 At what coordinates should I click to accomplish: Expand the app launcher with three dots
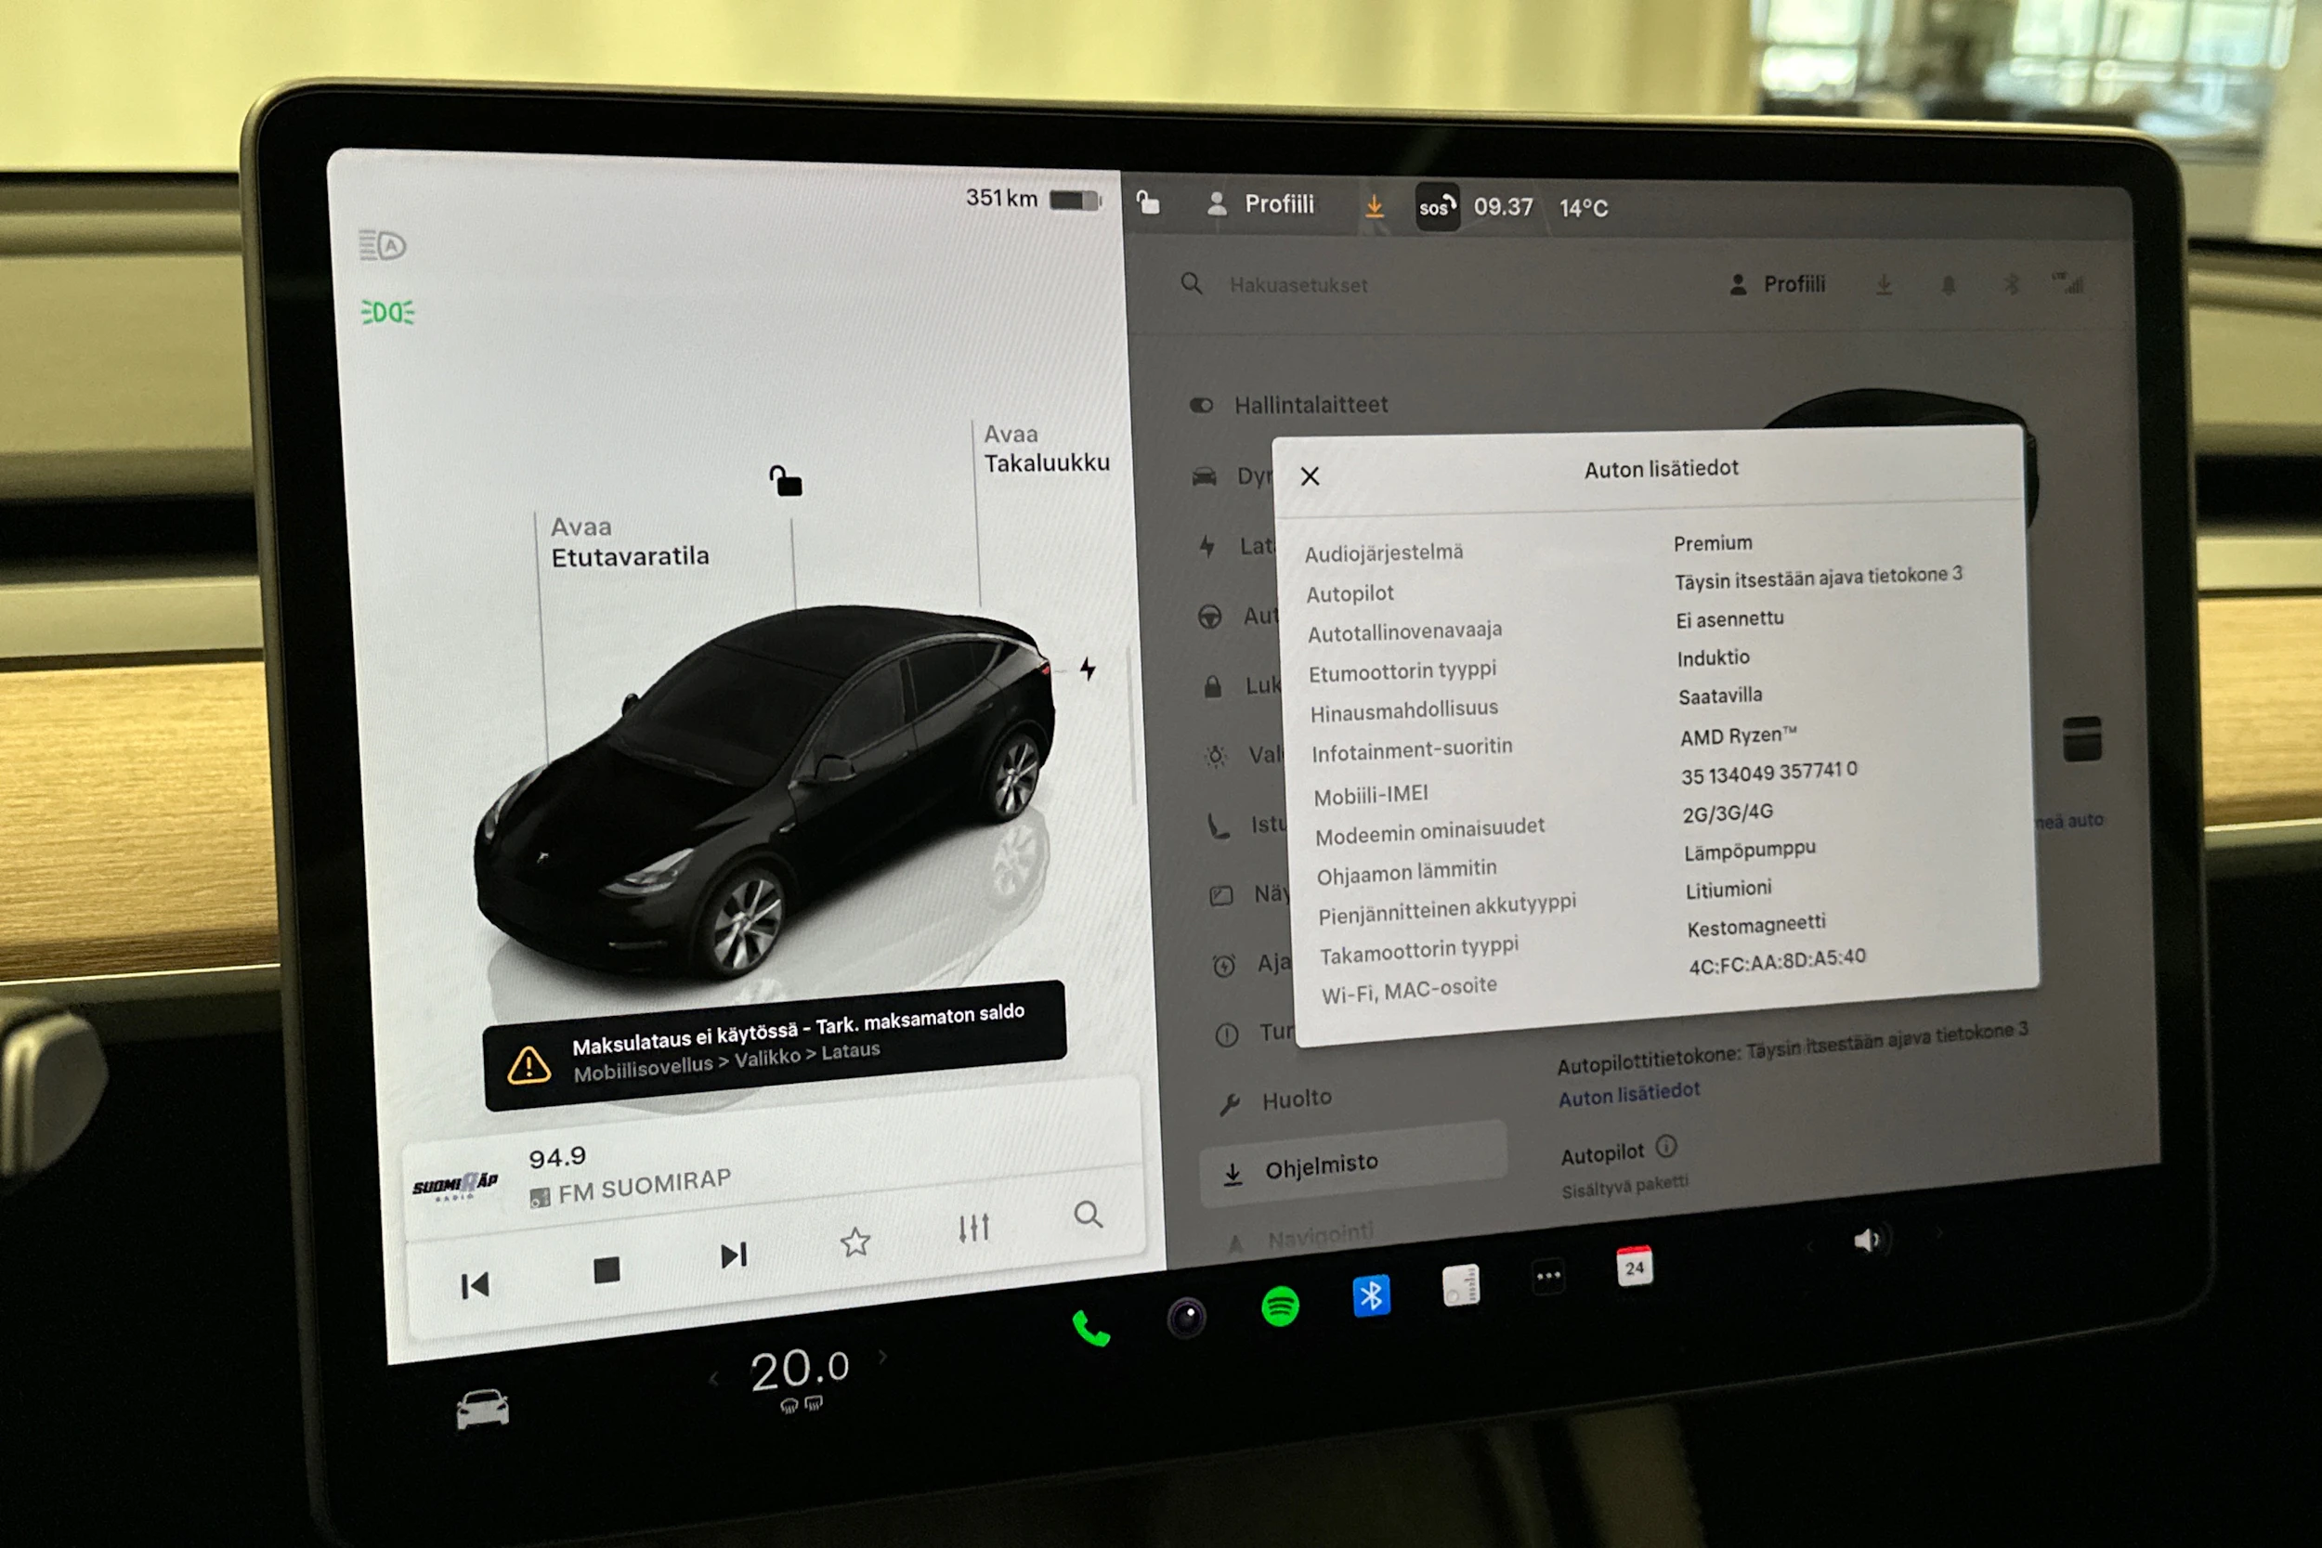click(x=1548, y=1276)
